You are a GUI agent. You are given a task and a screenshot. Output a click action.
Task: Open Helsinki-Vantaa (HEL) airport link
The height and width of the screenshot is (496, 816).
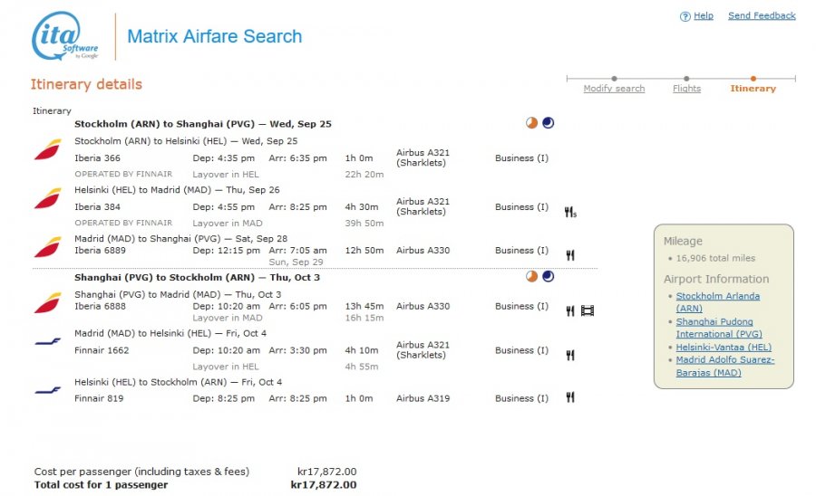click(x=724, y=347)
